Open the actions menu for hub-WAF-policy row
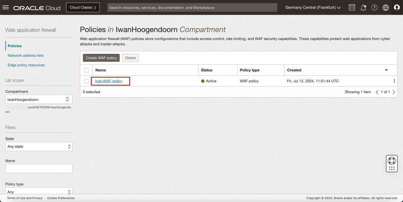The image size is (403, 202). (x=394, y=81)
